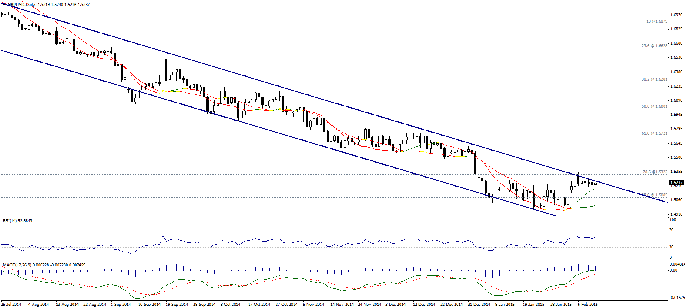Click the 1.6530 price axis value

(676, 57)
